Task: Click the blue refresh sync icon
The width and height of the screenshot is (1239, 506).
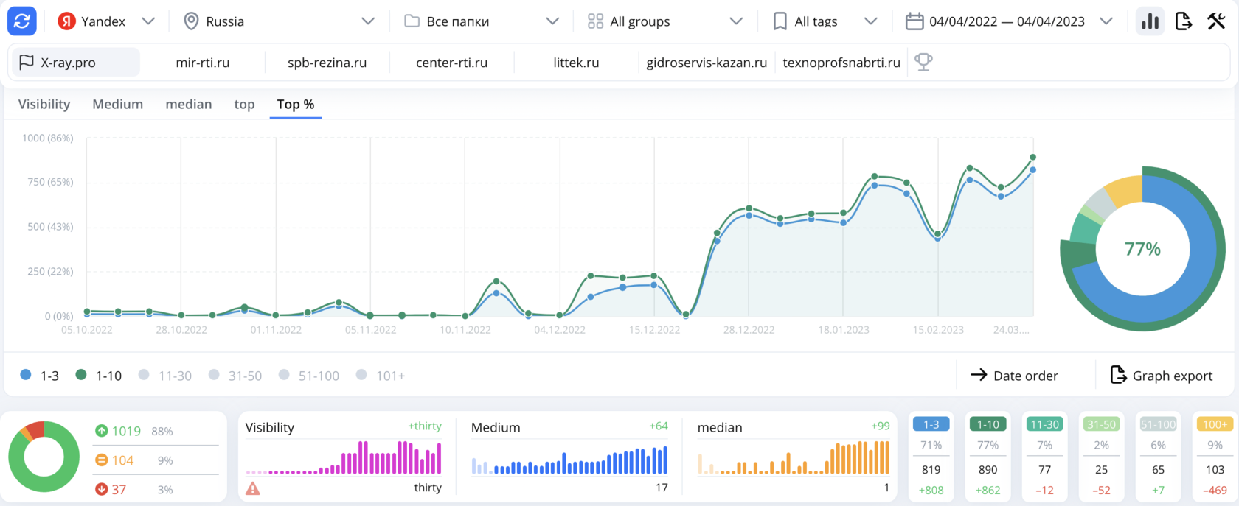Action: tap(22, 21)
